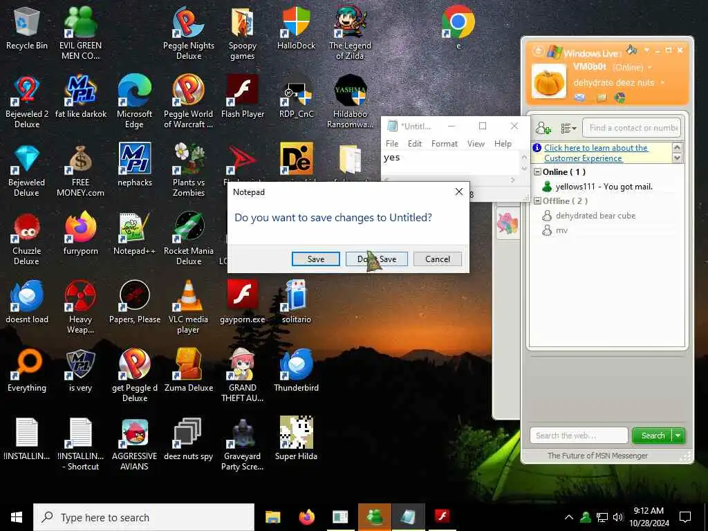Screen dimensions: 708x531
Task: Show hidden system tray icons chevron
Action: tap(569, 517)
